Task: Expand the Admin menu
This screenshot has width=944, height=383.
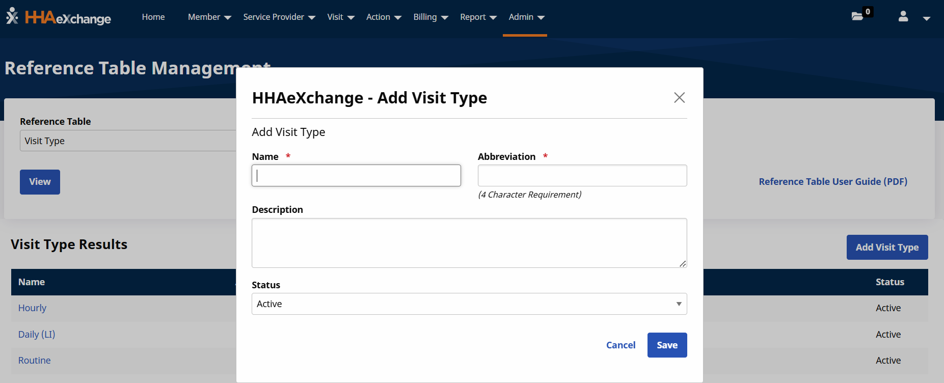Action: point(526,17)
